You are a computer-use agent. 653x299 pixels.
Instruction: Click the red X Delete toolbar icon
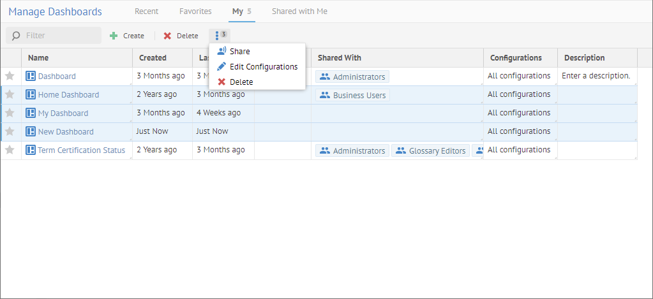(x=167, y=36)
